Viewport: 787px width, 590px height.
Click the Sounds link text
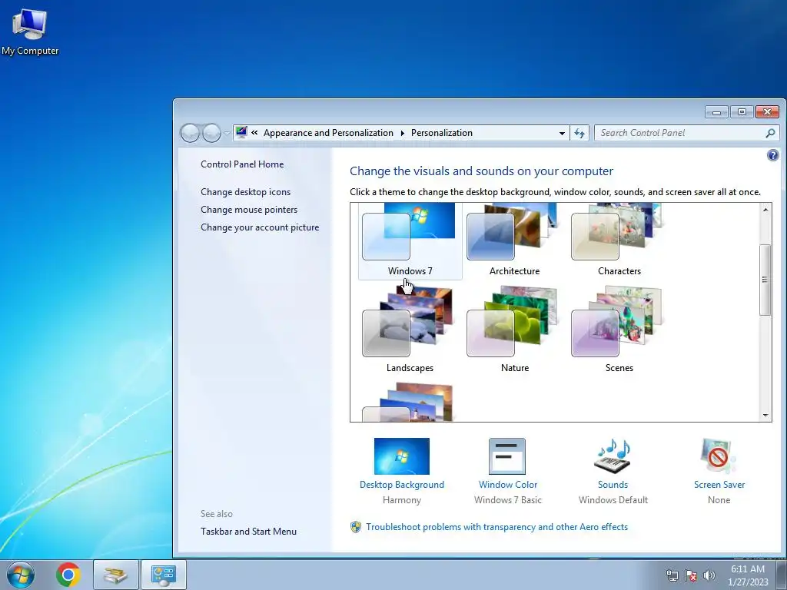point(613,485)
